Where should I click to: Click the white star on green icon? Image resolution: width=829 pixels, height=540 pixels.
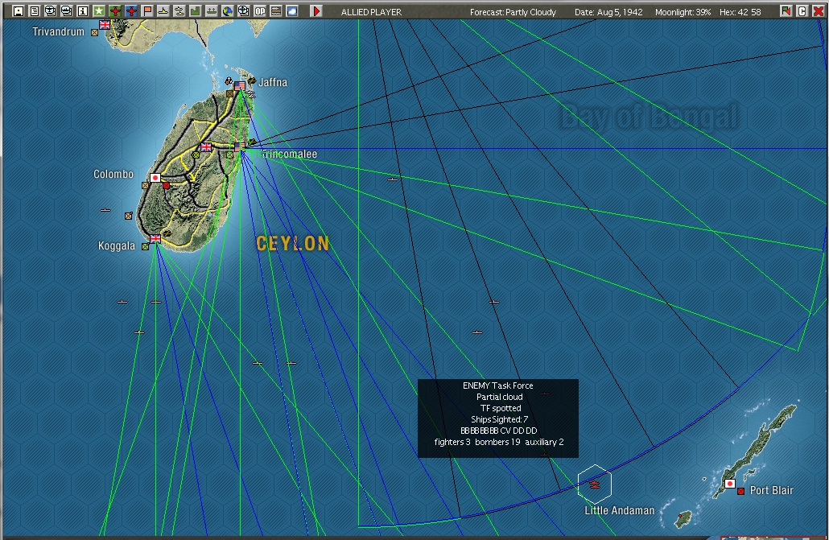99,11
